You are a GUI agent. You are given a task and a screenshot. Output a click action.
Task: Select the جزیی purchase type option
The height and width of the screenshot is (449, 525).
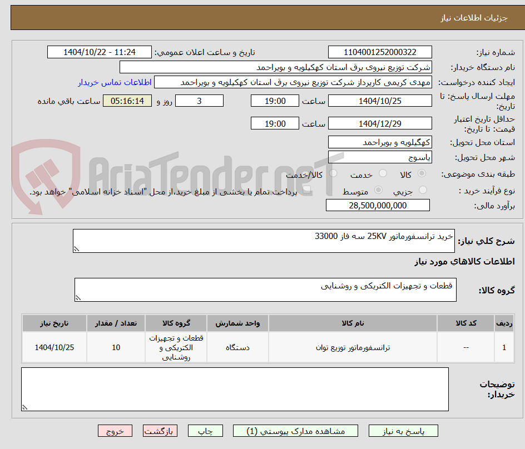pos(424,189)
